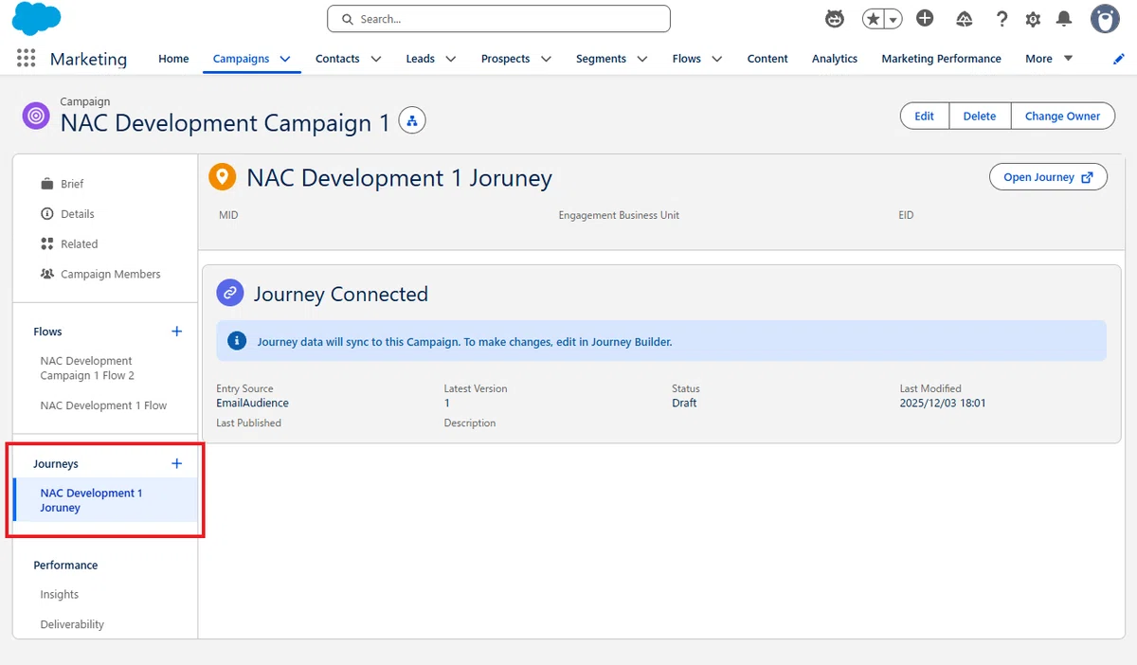
Task: Click the Change Owner button
Action: click(1062, 117)
